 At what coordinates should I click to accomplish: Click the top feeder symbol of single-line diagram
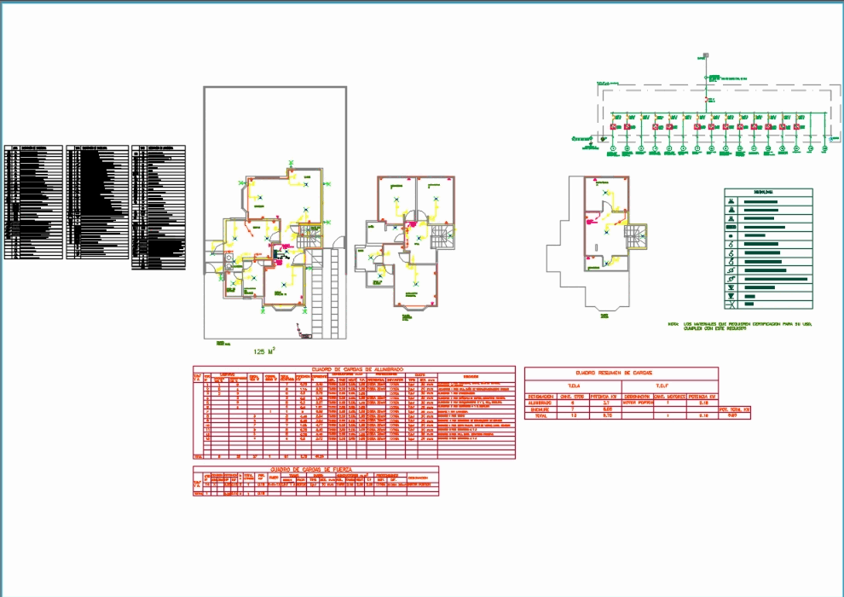pyautogui.click(x=706, y=55)
